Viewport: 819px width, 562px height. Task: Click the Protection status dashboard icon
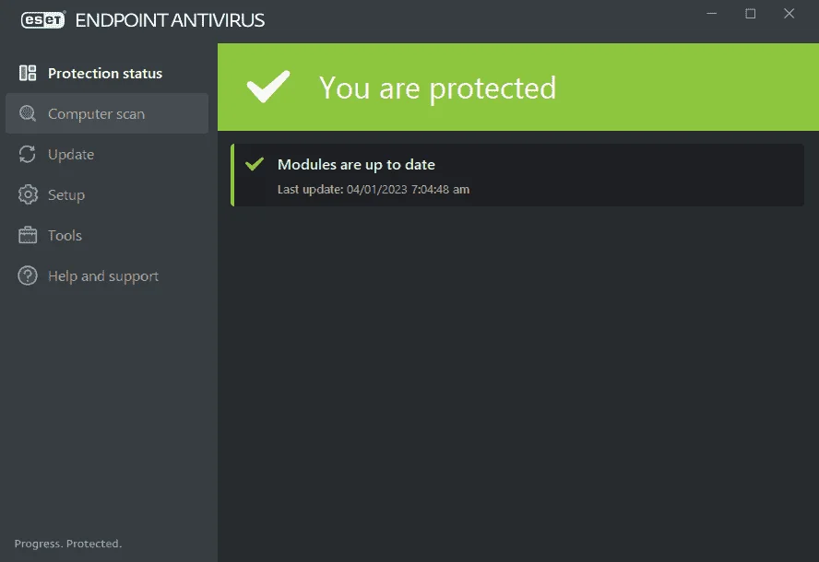coord(28,73)
